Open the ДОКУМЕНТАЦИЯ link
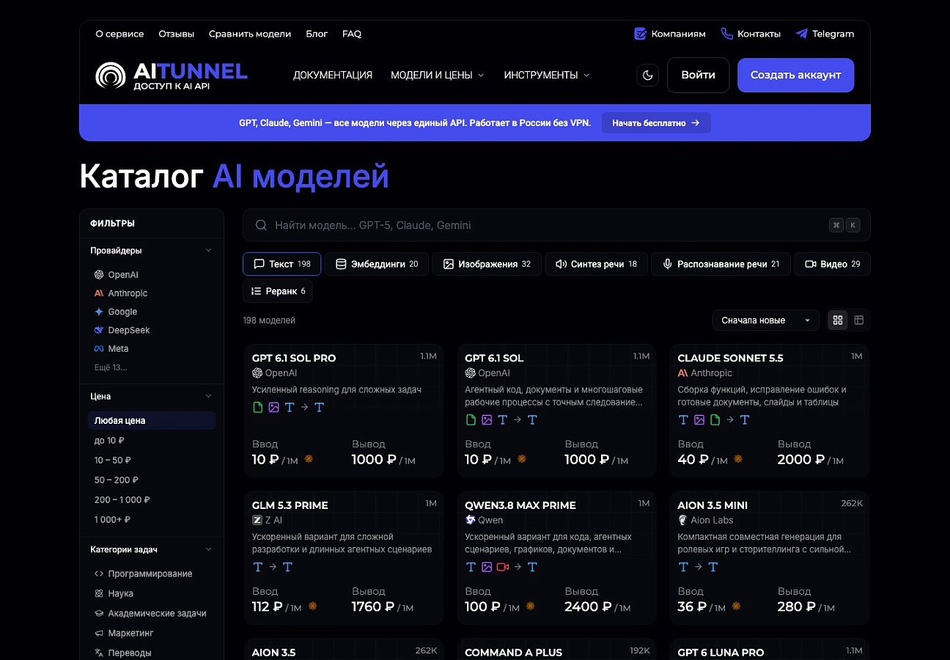Viewport: 950px width, 660px height. pyautogui.click(x=333, y=75)
